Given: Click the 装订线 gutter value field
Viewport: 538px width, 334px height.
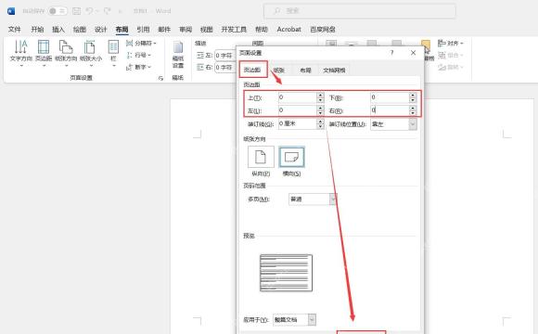Looking at the screenshot, I should (298, 123).
